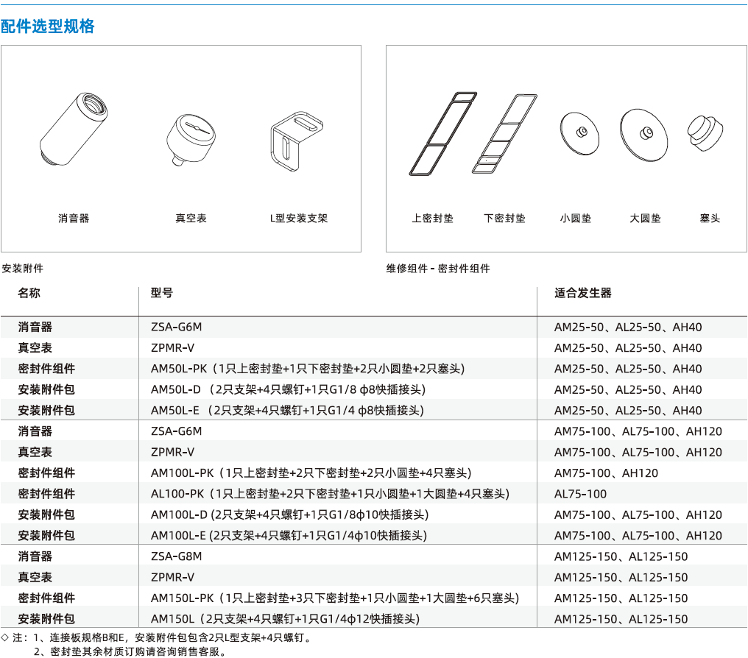Viewport: 748px width, 658px height.
Task: Click the 上密封垫 caption
Action: 433,219
